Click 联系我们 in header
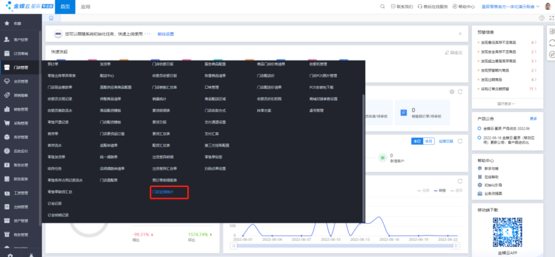 point(402,7)
